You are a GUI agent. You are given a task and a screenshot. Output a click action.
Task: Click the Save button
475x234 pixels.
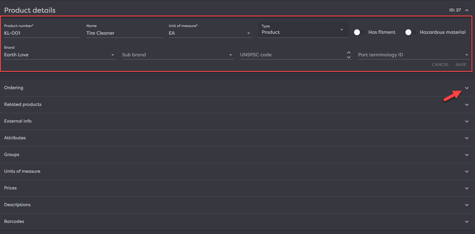pyautogui.click(x=461, y=65)
